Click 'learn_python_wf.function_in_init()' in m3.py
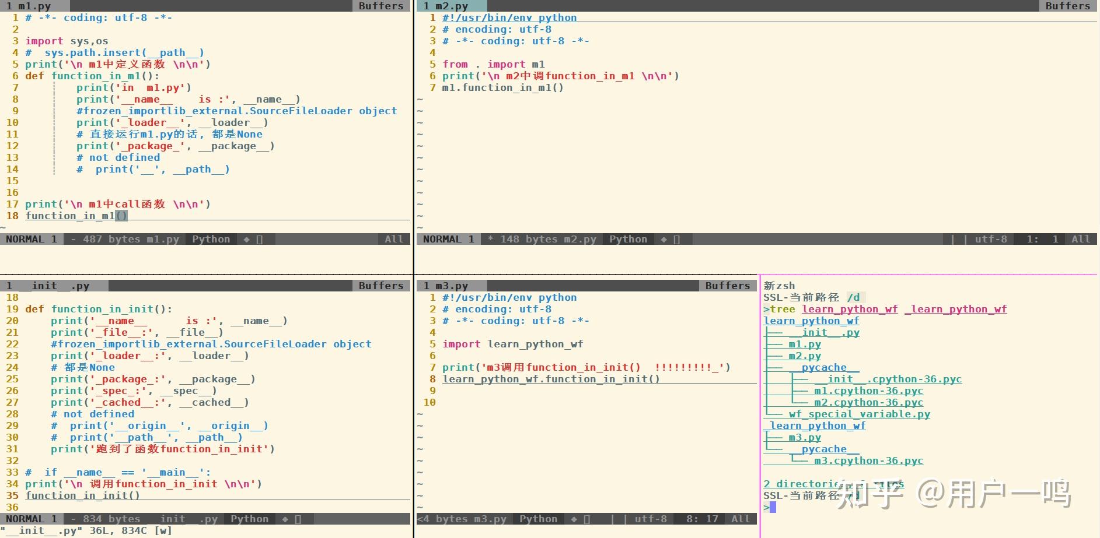Viewport: 1100px width, 538px height. pos(551,379)
